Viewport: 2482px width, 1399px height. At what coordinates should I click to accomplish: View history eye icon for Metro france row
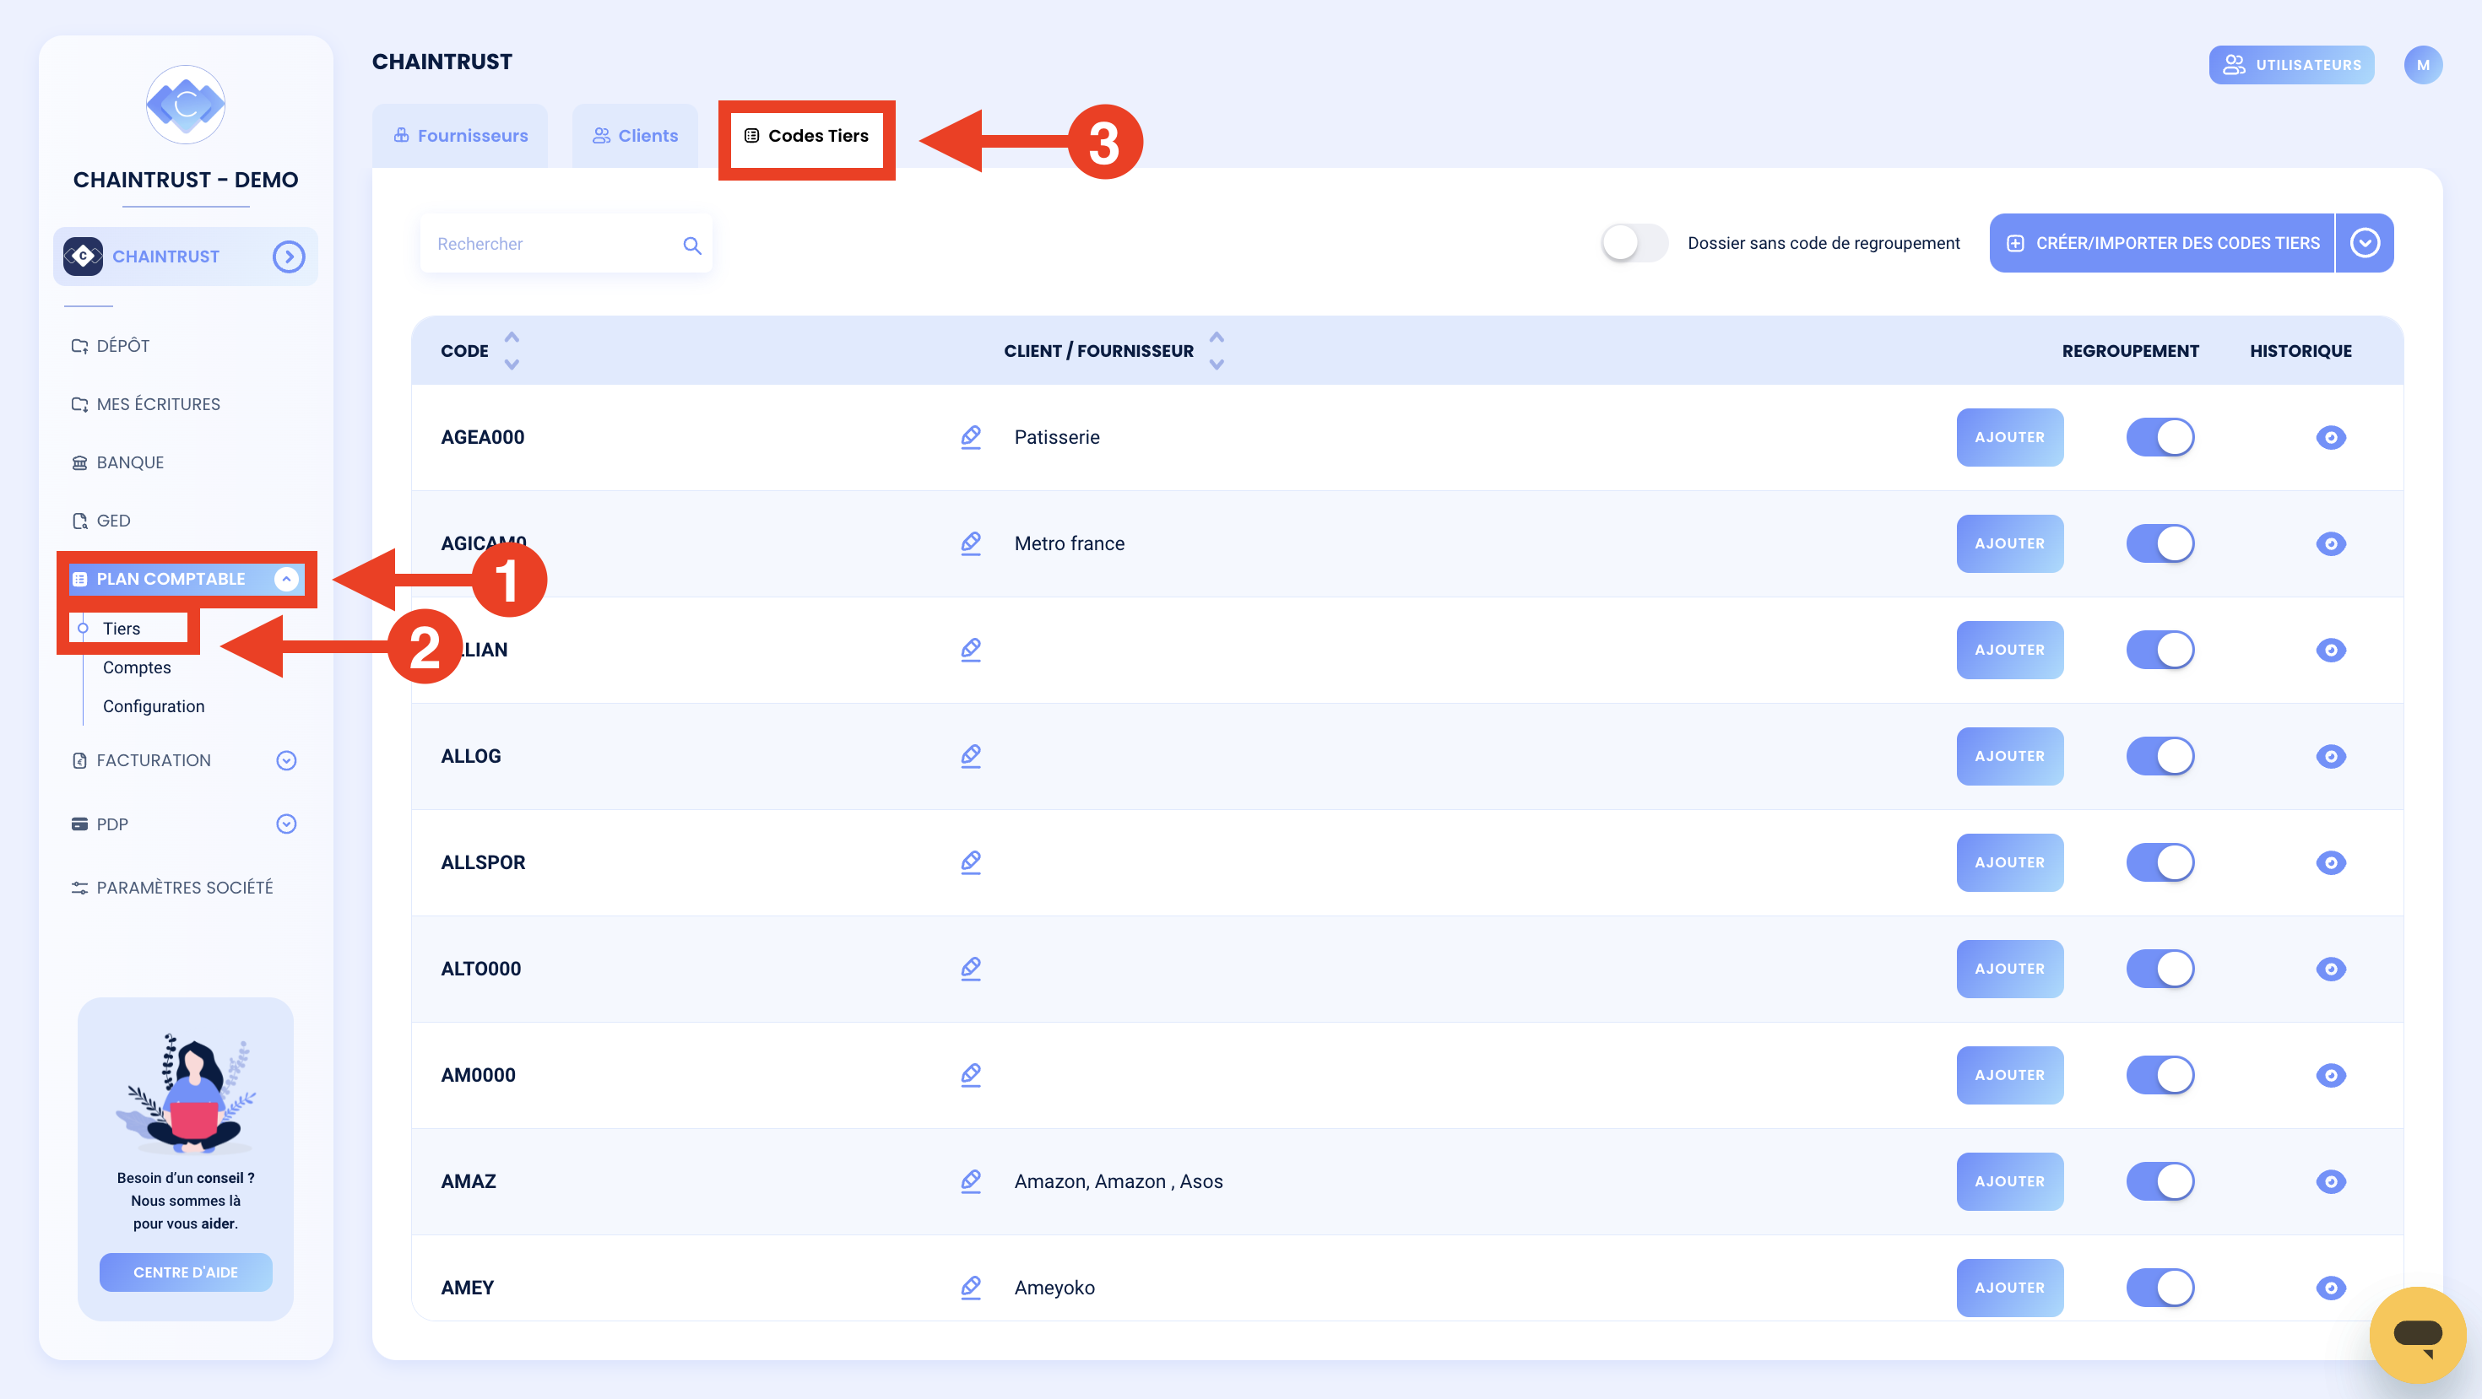(x=2330, y=543)
